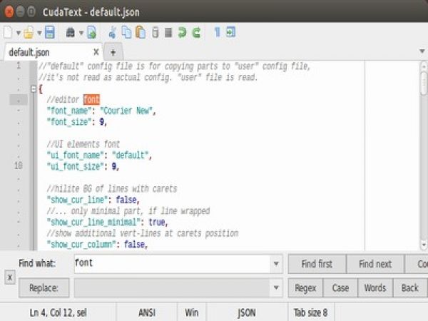Click the Find first button
This screenshot has height=321, width=428.
pyautogui.click(x=317, y=264)
